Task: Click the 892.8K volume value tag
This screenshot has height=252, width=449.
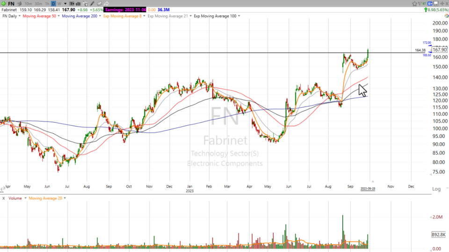Action: pyautogui.click(x=439, y=235)
